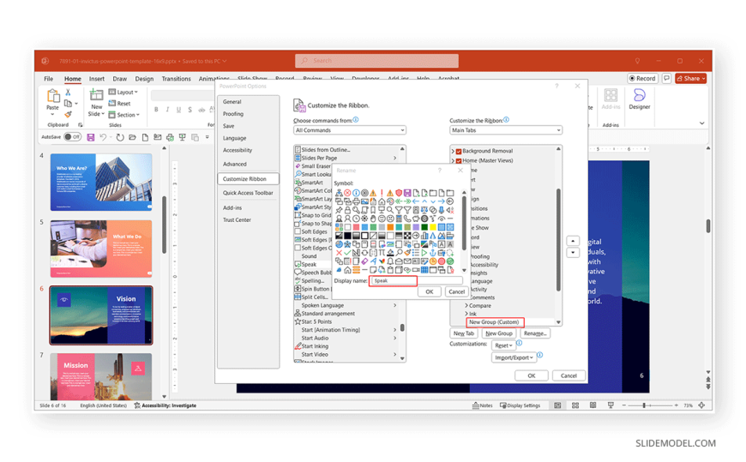Open the Insert ribbon tab
This screenshot has height=462, width=746.
[x=97, y=79]
